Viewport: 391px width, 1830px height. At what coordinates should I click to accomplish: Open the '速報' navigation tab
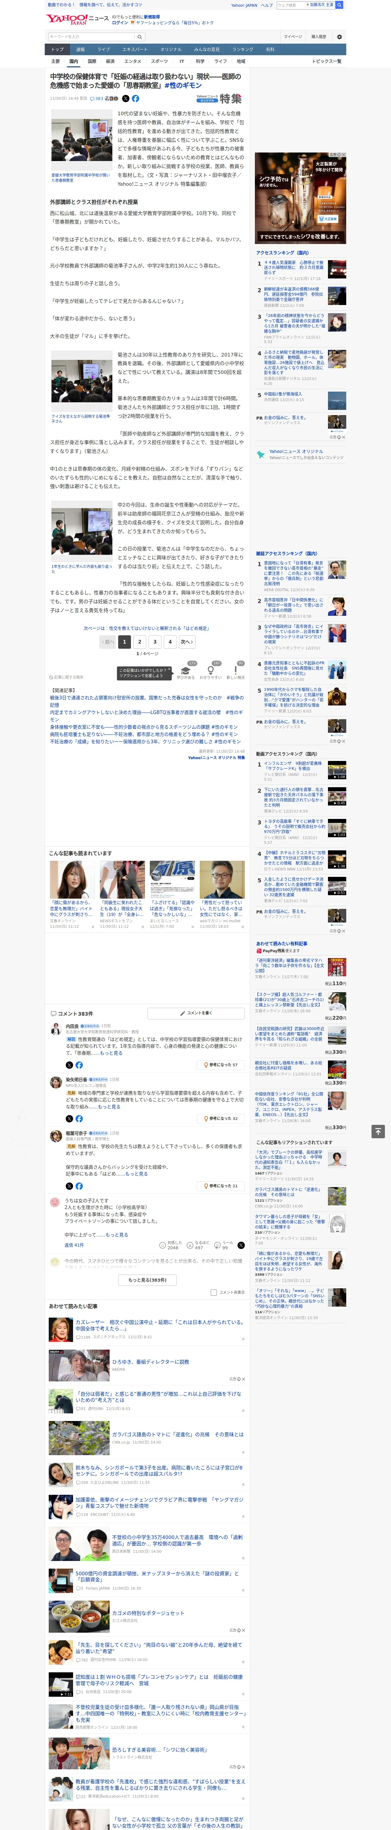point(80,49)
